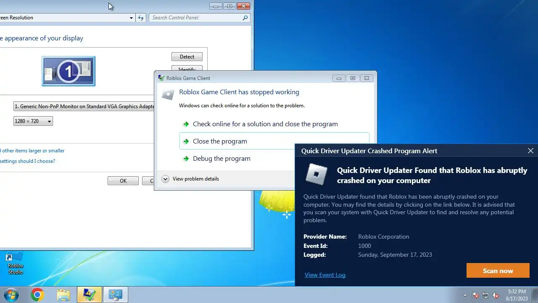The width and height of the screenshot is (538, 303).
Task: Open the address bar history dropdown arrow
Action: [x=131, y=18]
